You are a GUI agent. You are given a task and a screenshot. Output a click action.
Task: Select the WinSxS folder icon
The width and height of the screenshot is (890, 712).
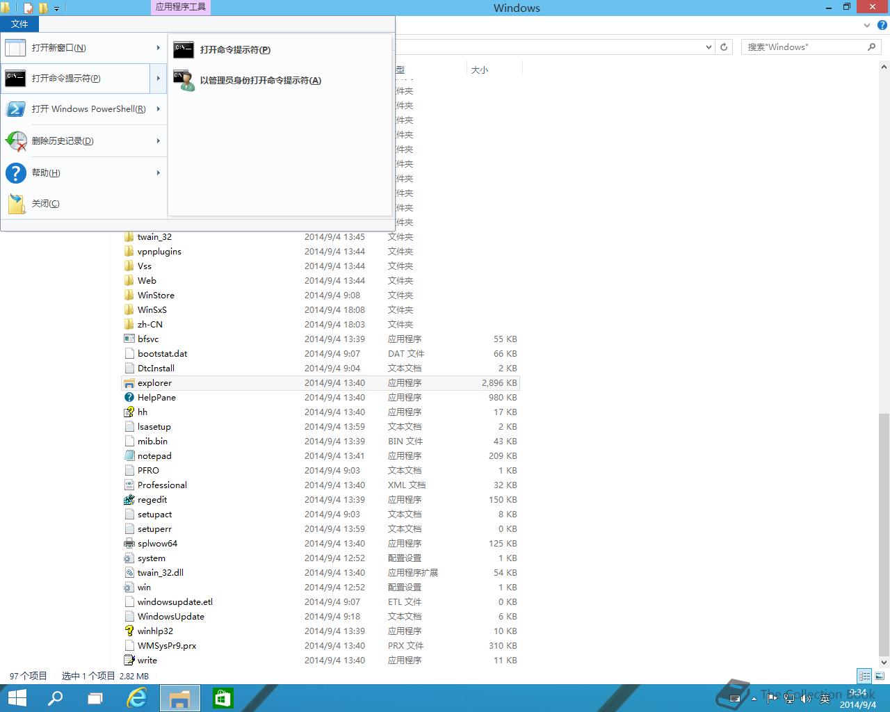tap(129, 310)
